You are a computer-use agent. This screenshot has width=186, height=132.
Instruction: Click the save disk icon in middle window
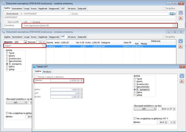(181, 41)
